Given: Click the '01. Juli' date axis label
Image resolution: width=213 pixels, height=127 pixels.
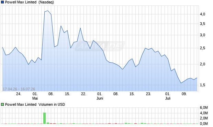Looking at the screenshot, I should coord(168,96).
